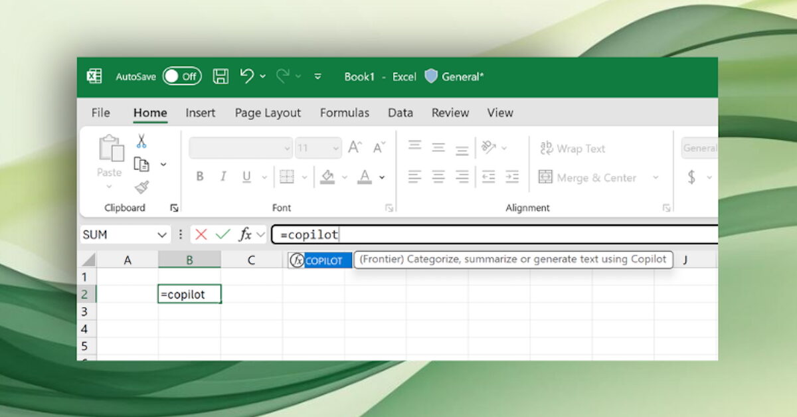Click the Center align text icon

tap(438, 177)
